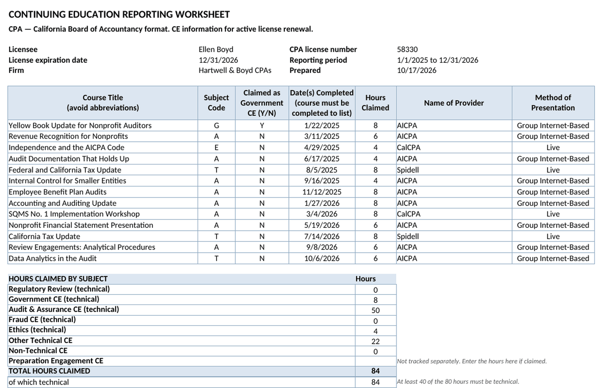Click the reporting period 1/1/2025 to 12/31/2026

click(x=437, y=60)
